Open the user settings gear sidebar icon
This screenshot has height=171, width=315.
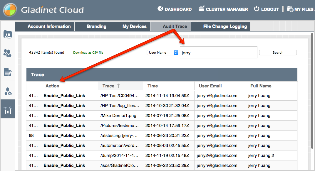8,91
